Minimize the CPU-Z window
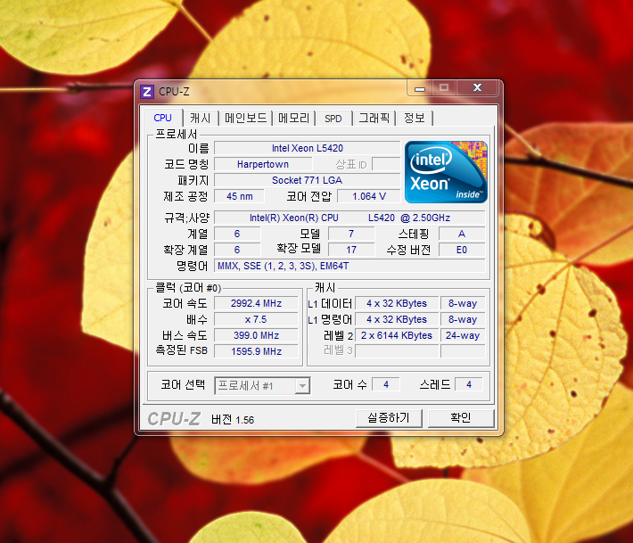Screen dimensions: 633x543 [420, 88]
